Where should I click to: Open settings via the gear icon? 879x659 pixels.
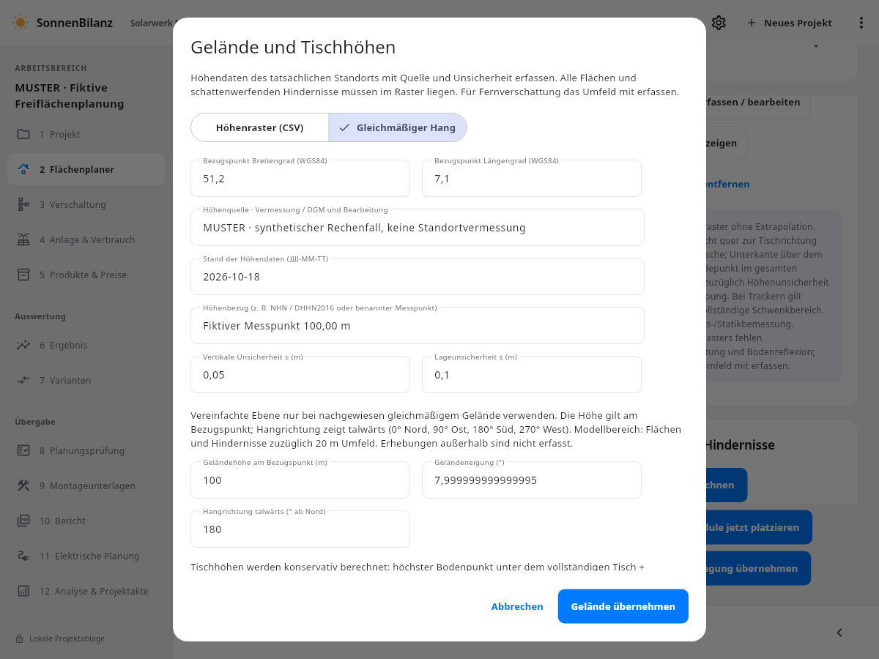click(719, 23)
